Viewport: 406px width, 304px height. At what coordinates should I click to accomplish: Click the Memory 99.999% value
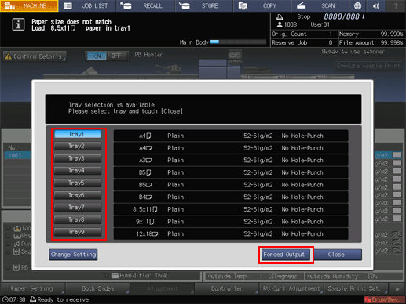click(391, 34)
